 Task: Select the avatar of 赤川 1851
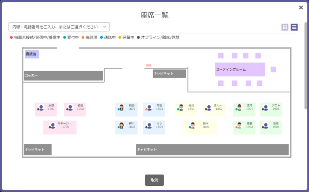click(x=181, y=107)
